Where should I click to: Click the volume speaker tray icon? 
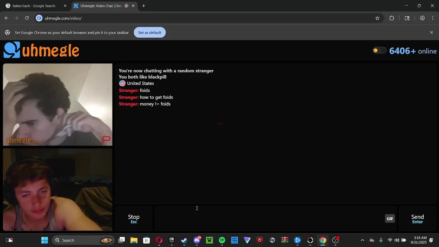coord(397,240)
